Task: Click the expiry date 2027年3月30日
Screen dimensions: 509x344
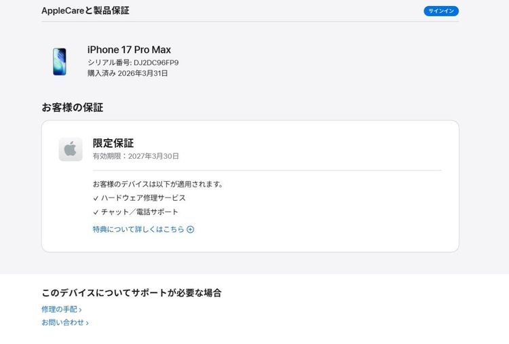Action: 153,156
